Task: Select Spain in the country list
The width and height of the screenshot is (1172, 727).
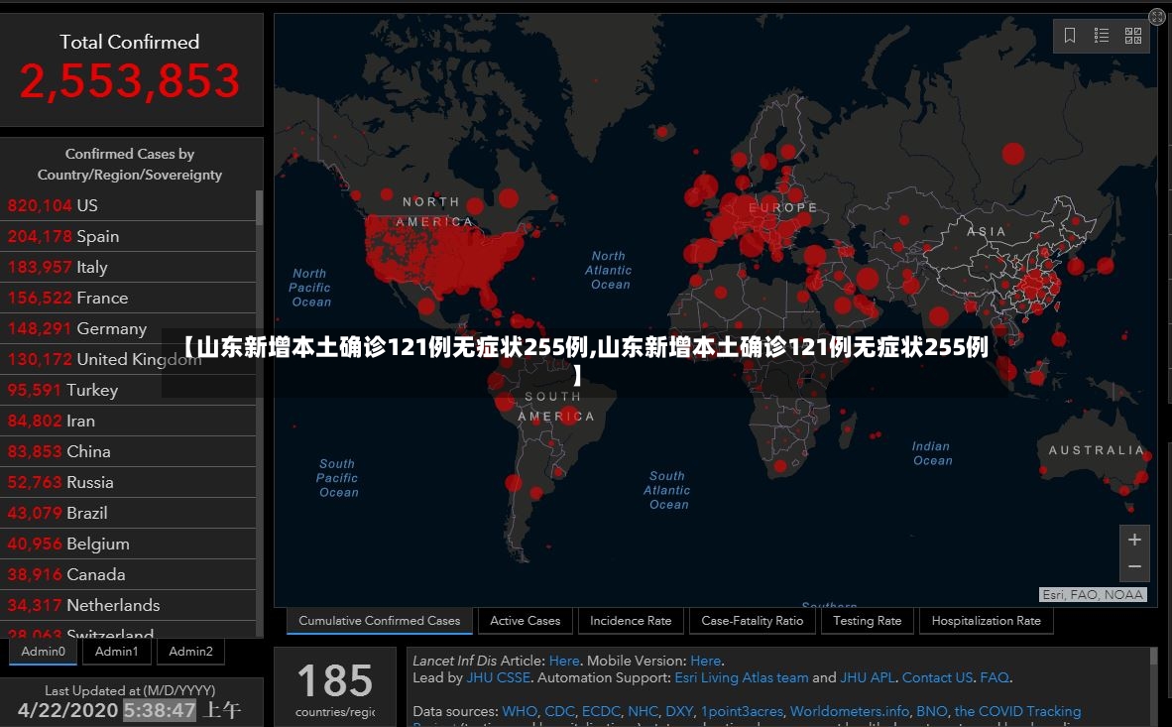Action: (128, 236)
